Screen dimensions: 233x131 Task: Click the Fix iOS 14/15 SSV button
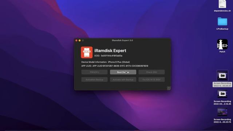151,80
